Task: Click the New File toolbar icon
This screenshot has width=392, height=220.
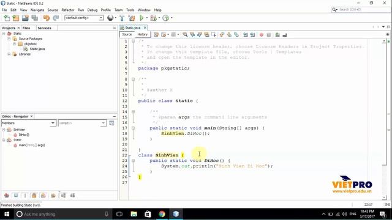Action: 7,18
